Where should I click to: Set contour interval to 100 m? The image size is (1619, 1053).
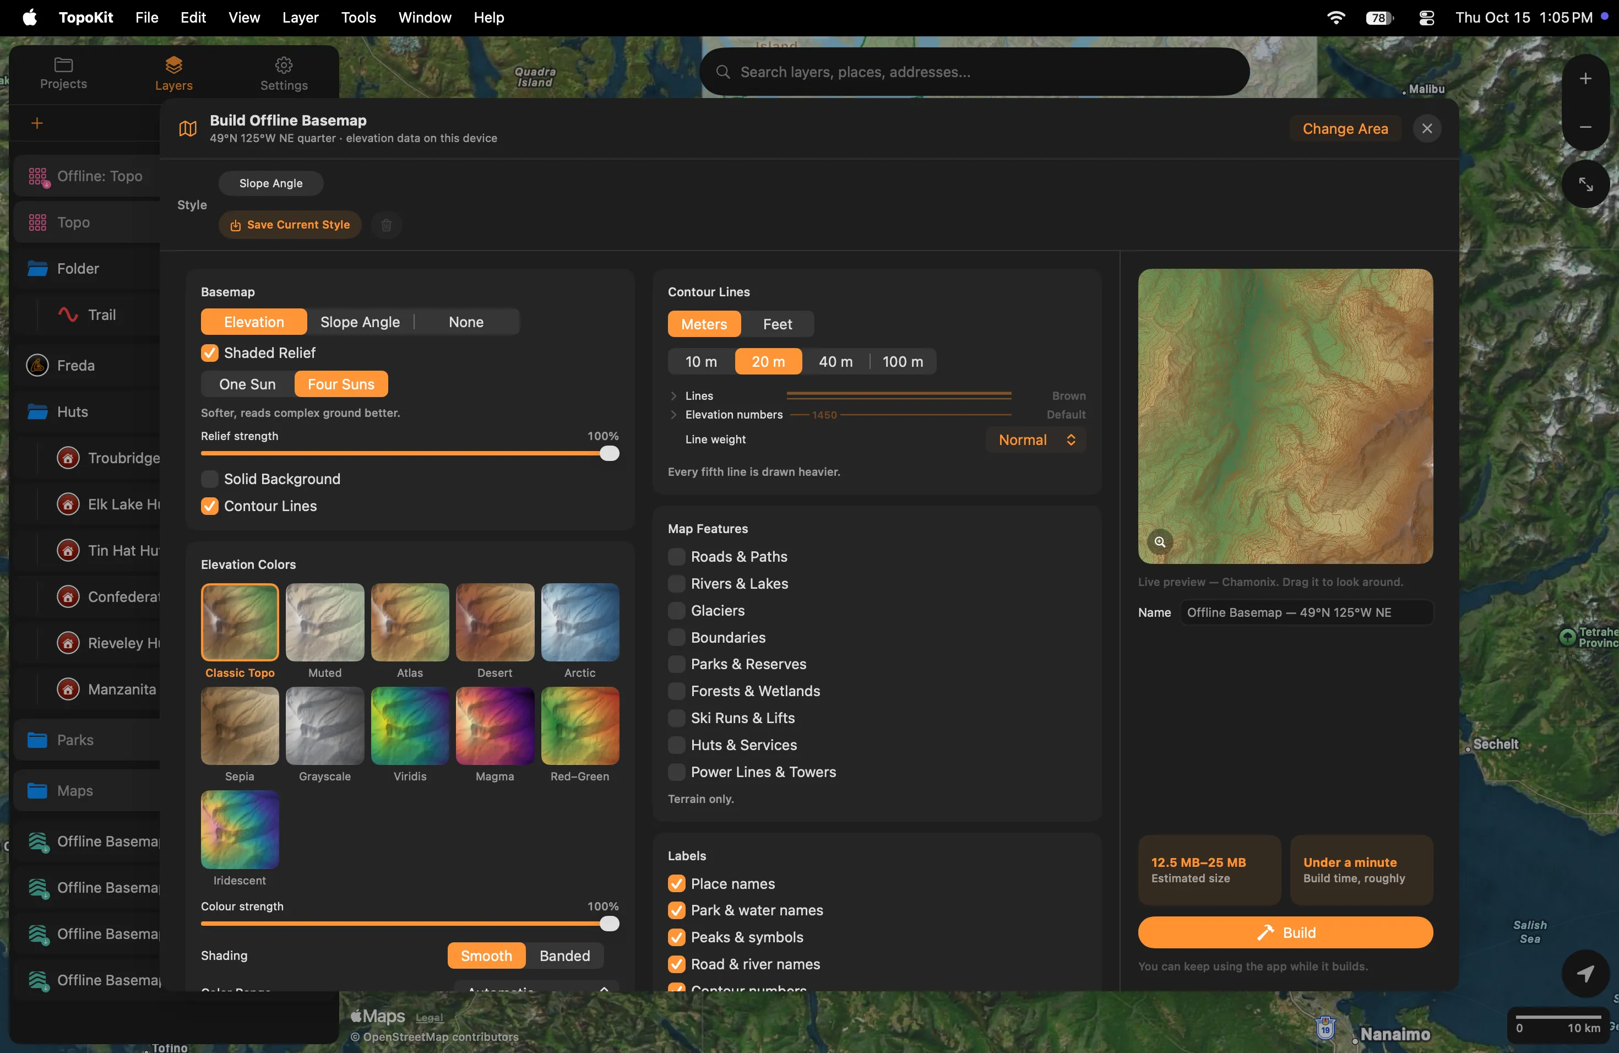[x=903, y=362]
